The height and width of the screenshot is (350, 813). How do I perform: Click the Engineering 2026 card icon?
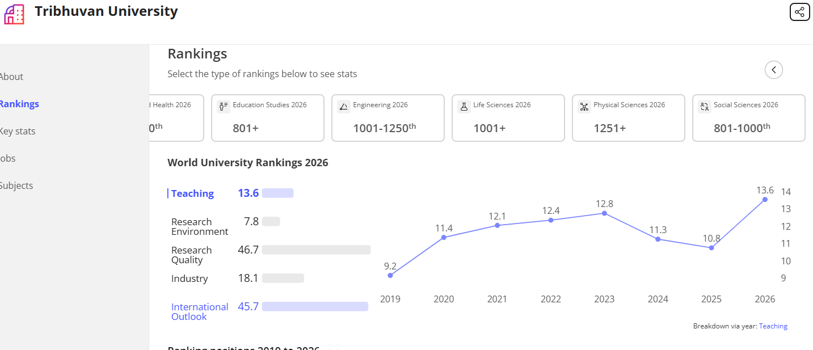[344, 107]
